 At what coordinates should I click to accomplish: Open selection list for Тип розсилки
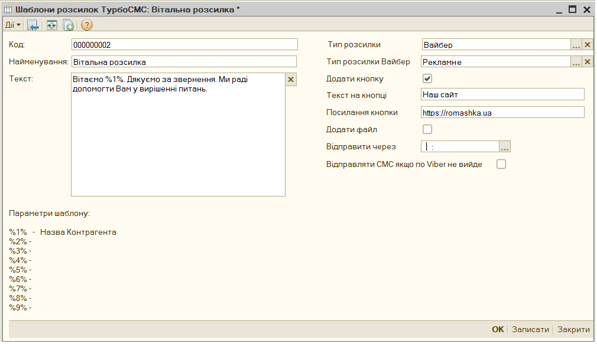click(576, 45)
